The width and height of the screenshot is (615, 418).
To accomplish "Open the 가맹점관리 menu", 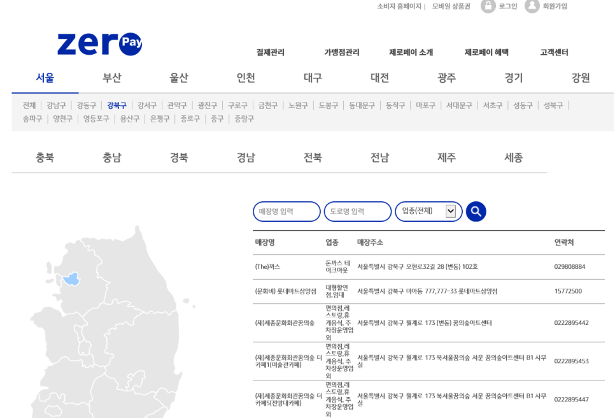I will coord(342,52).
